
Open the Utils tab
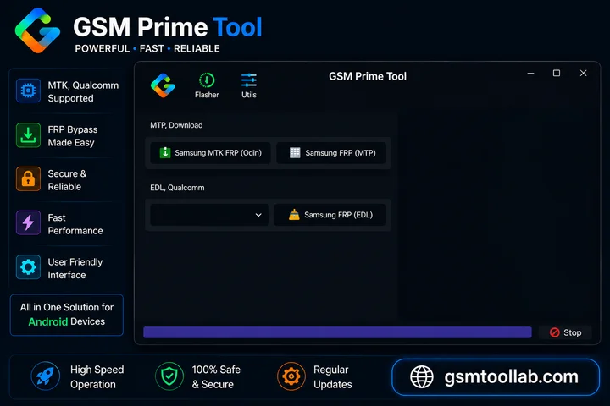click(248, 85)
